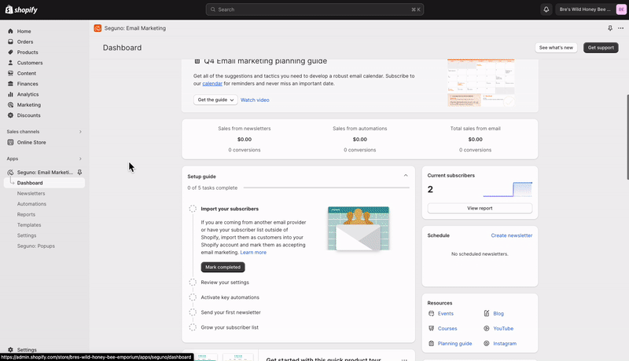Collapse the Setup guide card
The image size is (629, 361).
pos(406,176)
